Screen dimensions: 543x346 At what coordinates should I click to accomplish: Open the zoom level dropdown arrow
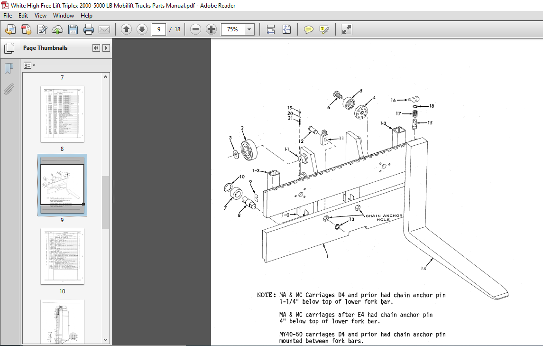(x=249, y=29)
